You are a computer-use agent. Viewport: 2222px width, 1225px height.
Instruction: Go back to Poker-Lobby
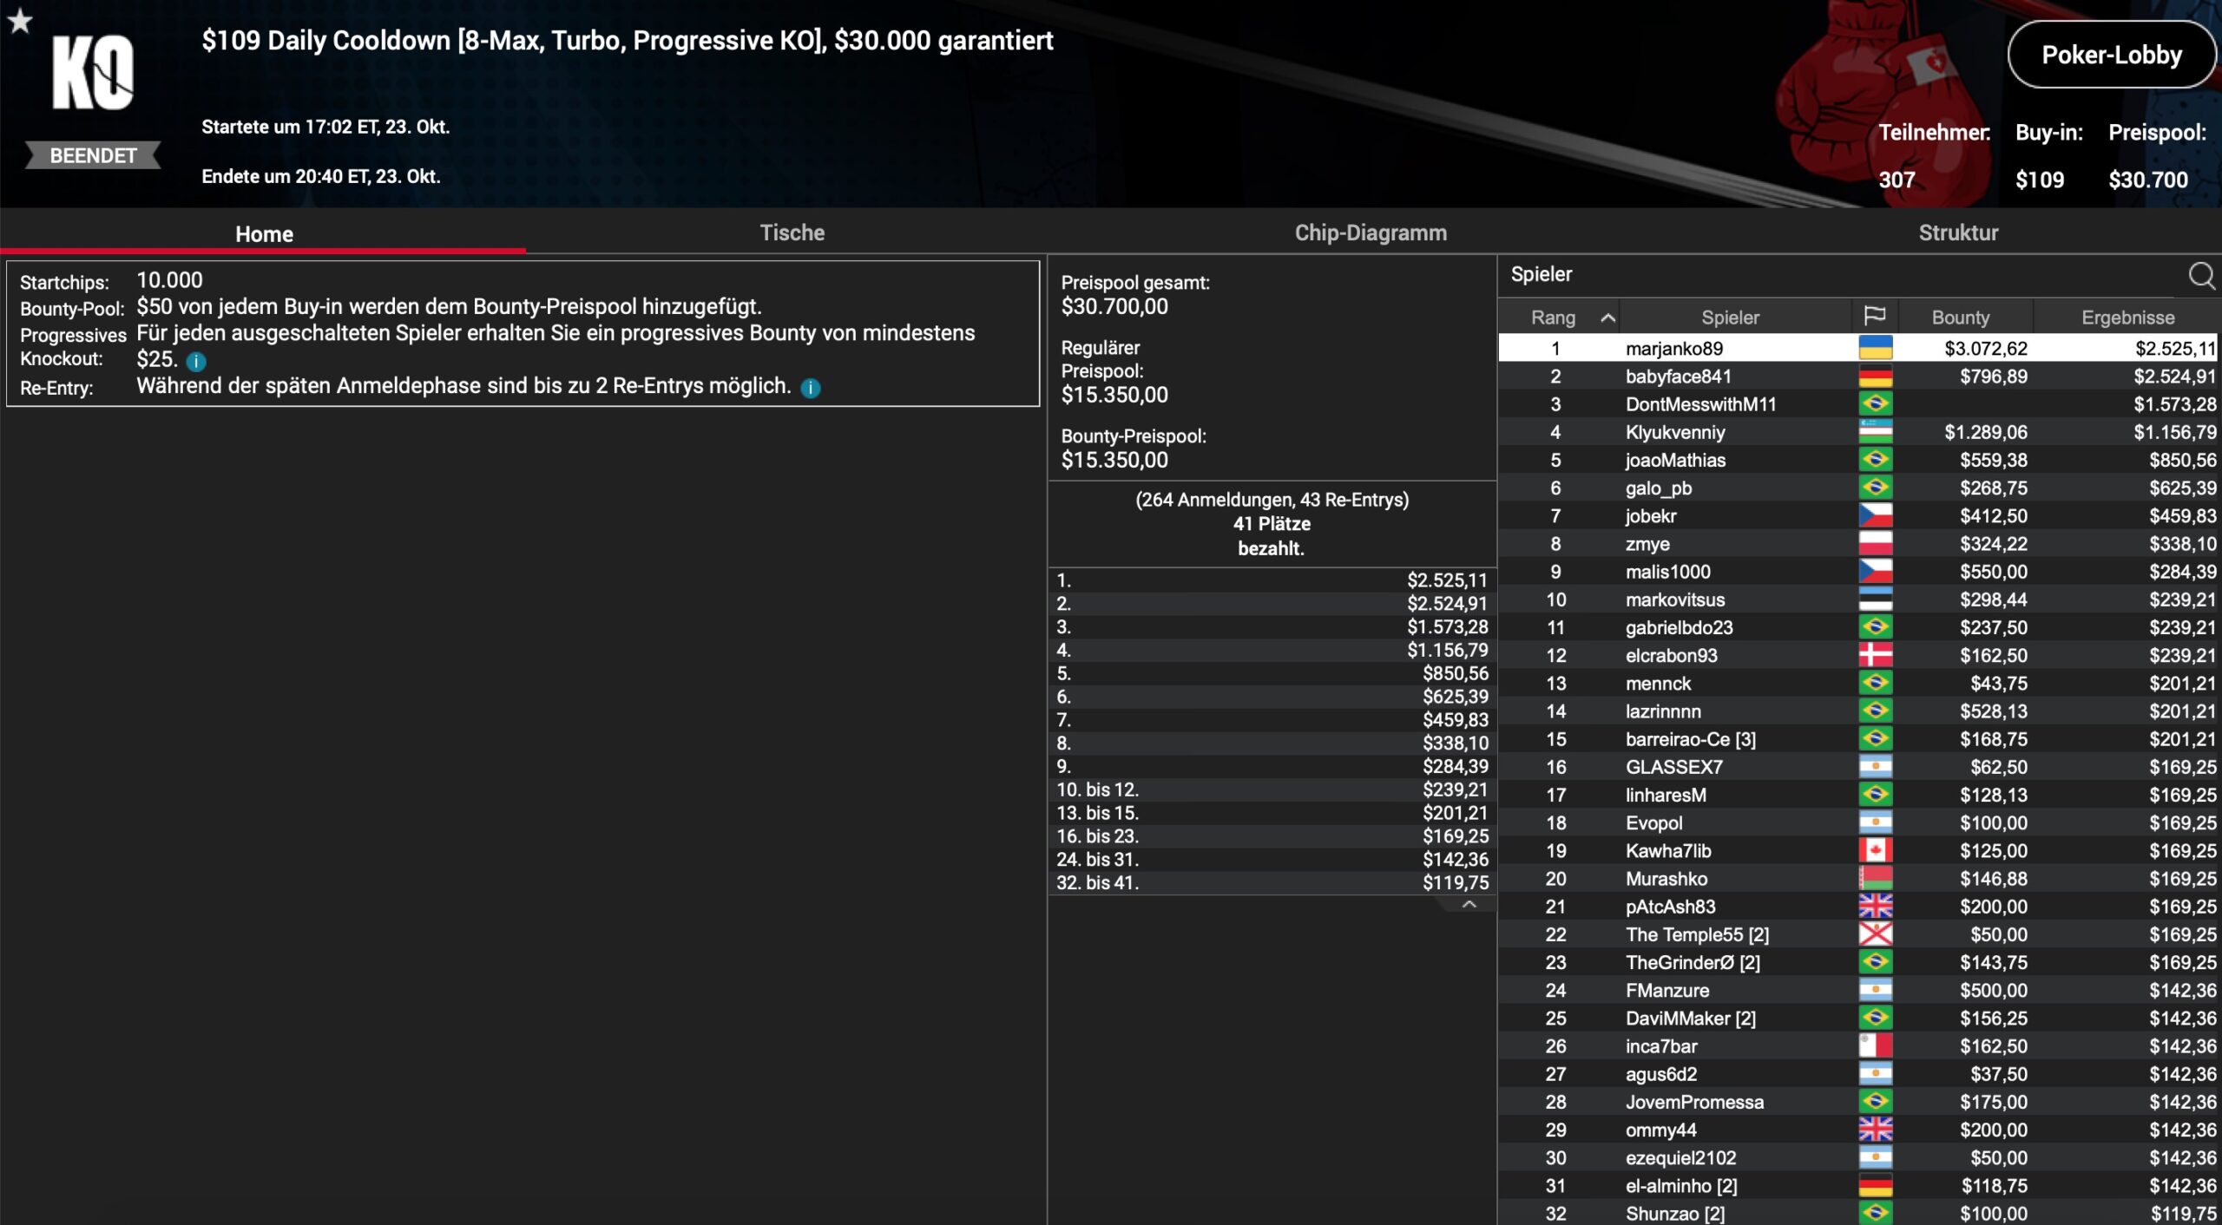click(2111, 56)
